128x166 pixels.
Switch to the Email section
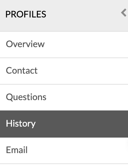point(64,150)
